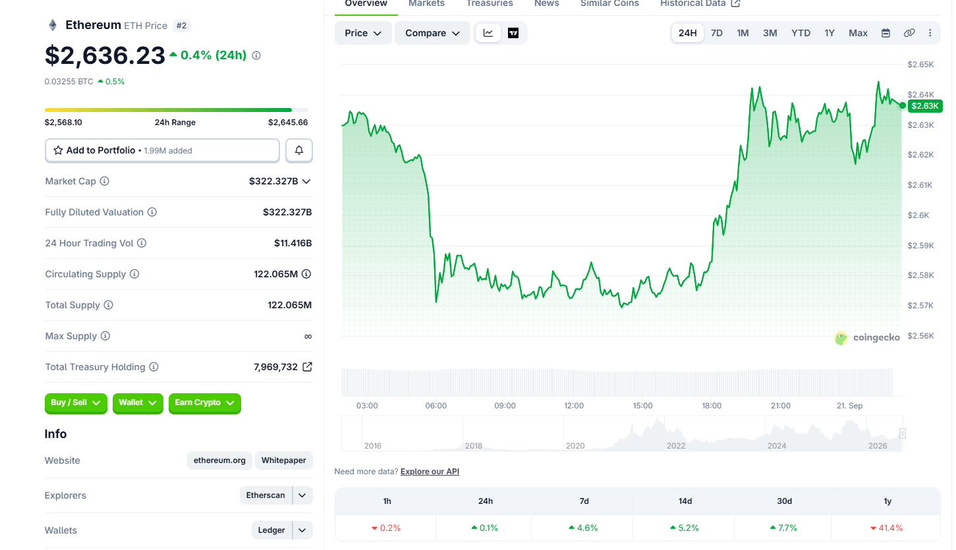956x550 pixels.
Task: Click the 7d 4.6% change value
Action: (x=584, y=528)
